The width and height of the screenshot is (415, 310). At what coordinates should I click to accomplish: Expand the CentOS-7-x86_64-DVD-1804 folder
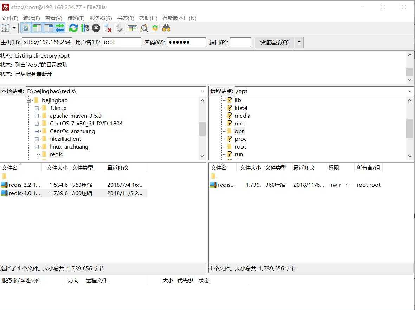(x=37, y=124)
